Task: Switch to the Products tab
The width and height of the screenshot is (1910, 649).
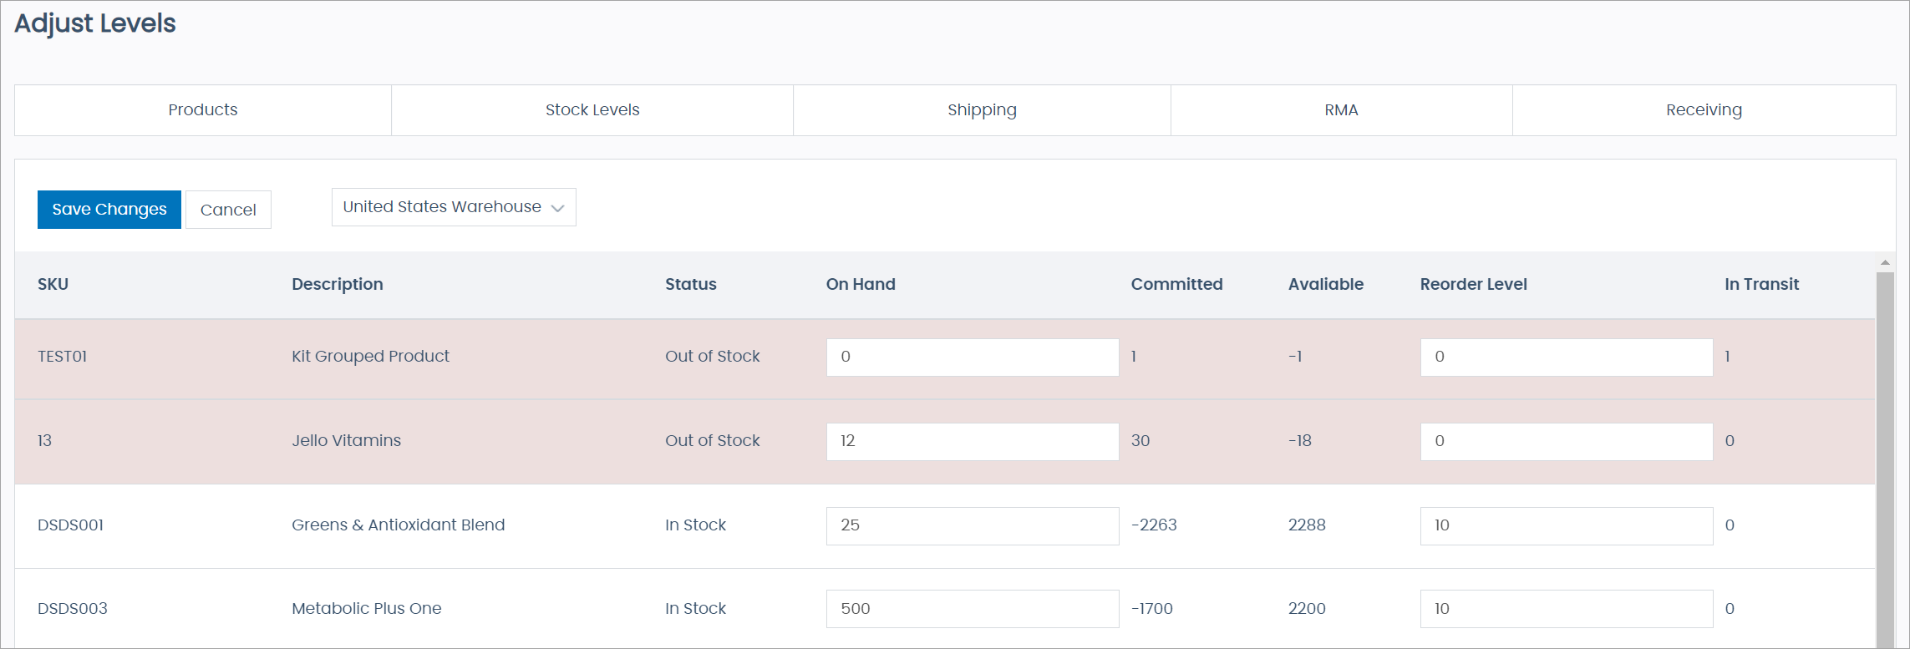Action: coord(202,109)
